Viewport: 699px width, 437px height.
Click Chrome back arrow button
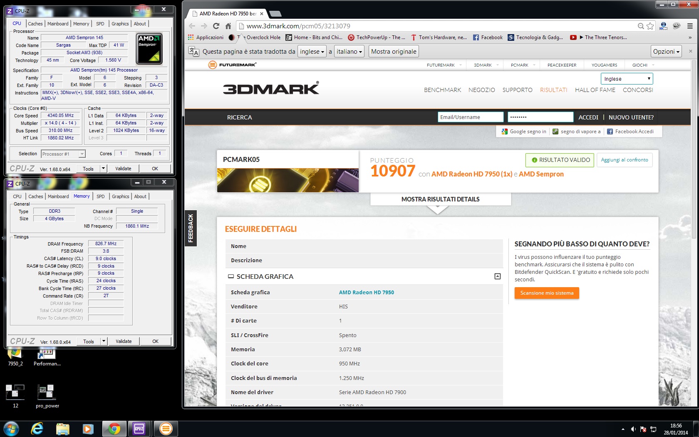coord(192,26)
